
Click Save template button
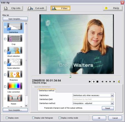coord(15,110)
